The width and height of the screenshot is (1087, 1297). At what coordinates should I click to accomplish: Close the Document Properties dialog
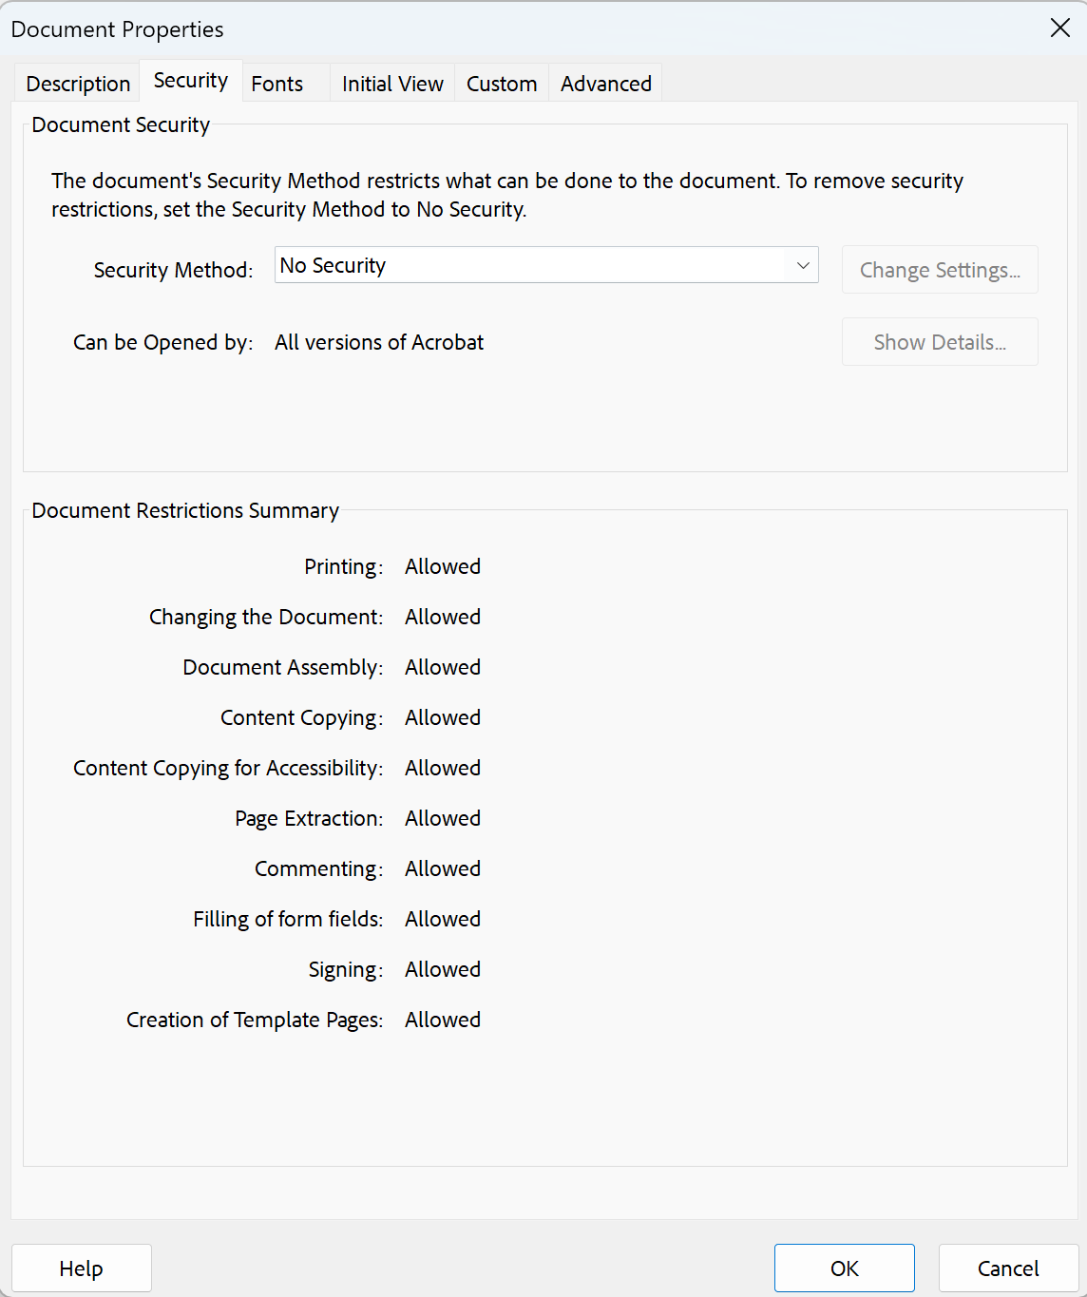click(1060, 28)
